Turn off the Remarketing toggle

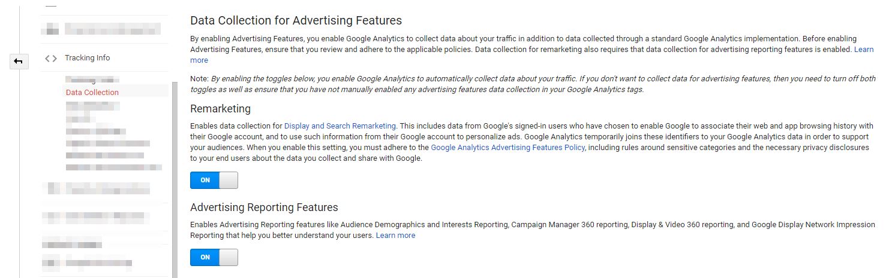(x=214, y=180)
